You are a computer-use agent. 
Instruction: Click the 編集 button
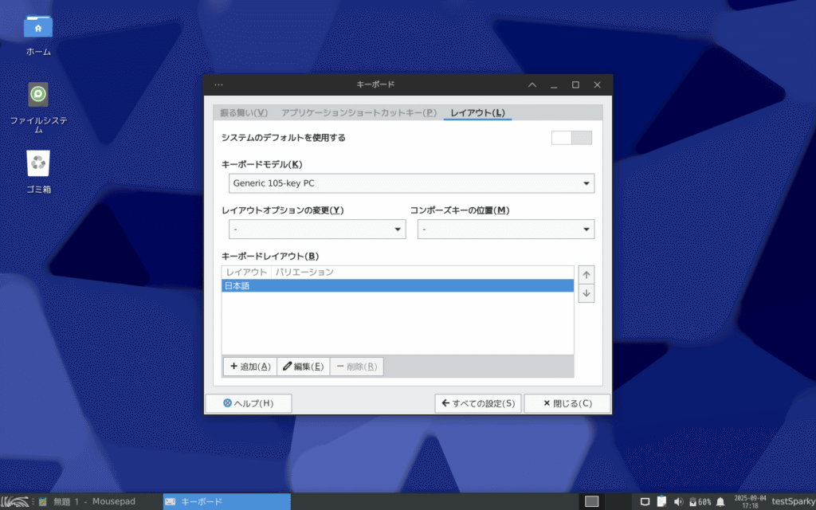click(303, 367)
